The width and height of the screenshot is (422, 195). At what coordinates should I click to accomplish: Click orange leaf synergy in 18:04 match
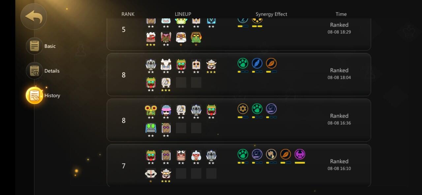pyautogui.click(x=271, y=63)
